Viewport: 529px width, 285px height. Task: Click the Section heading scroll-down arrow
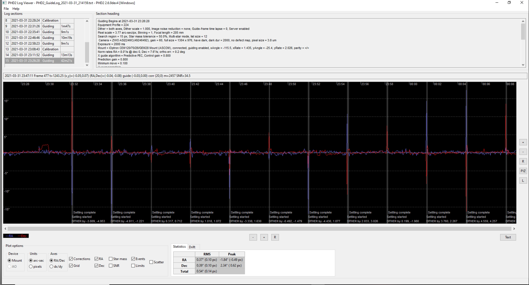coord(523,65)
